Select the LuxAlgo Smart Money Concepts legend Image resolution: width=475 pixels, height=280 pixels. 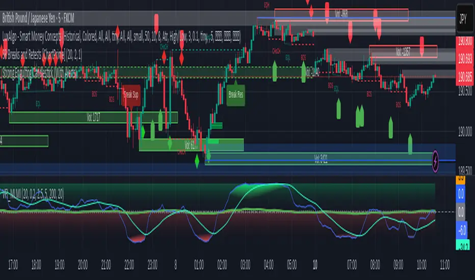(121, 37)
